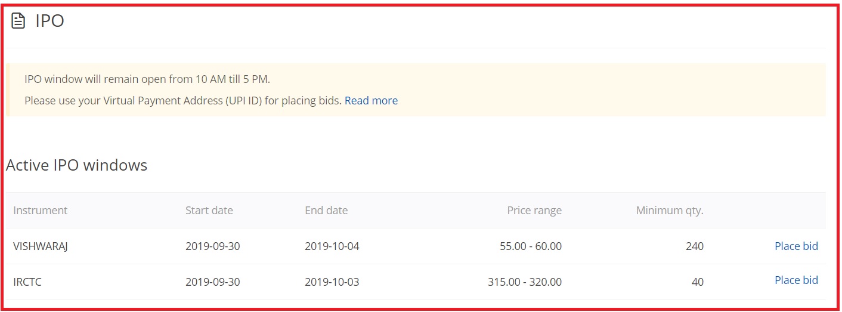842x312 pixels.
Task: Click IRCTC minimum quantity 40
Action: tap(698, 282)
